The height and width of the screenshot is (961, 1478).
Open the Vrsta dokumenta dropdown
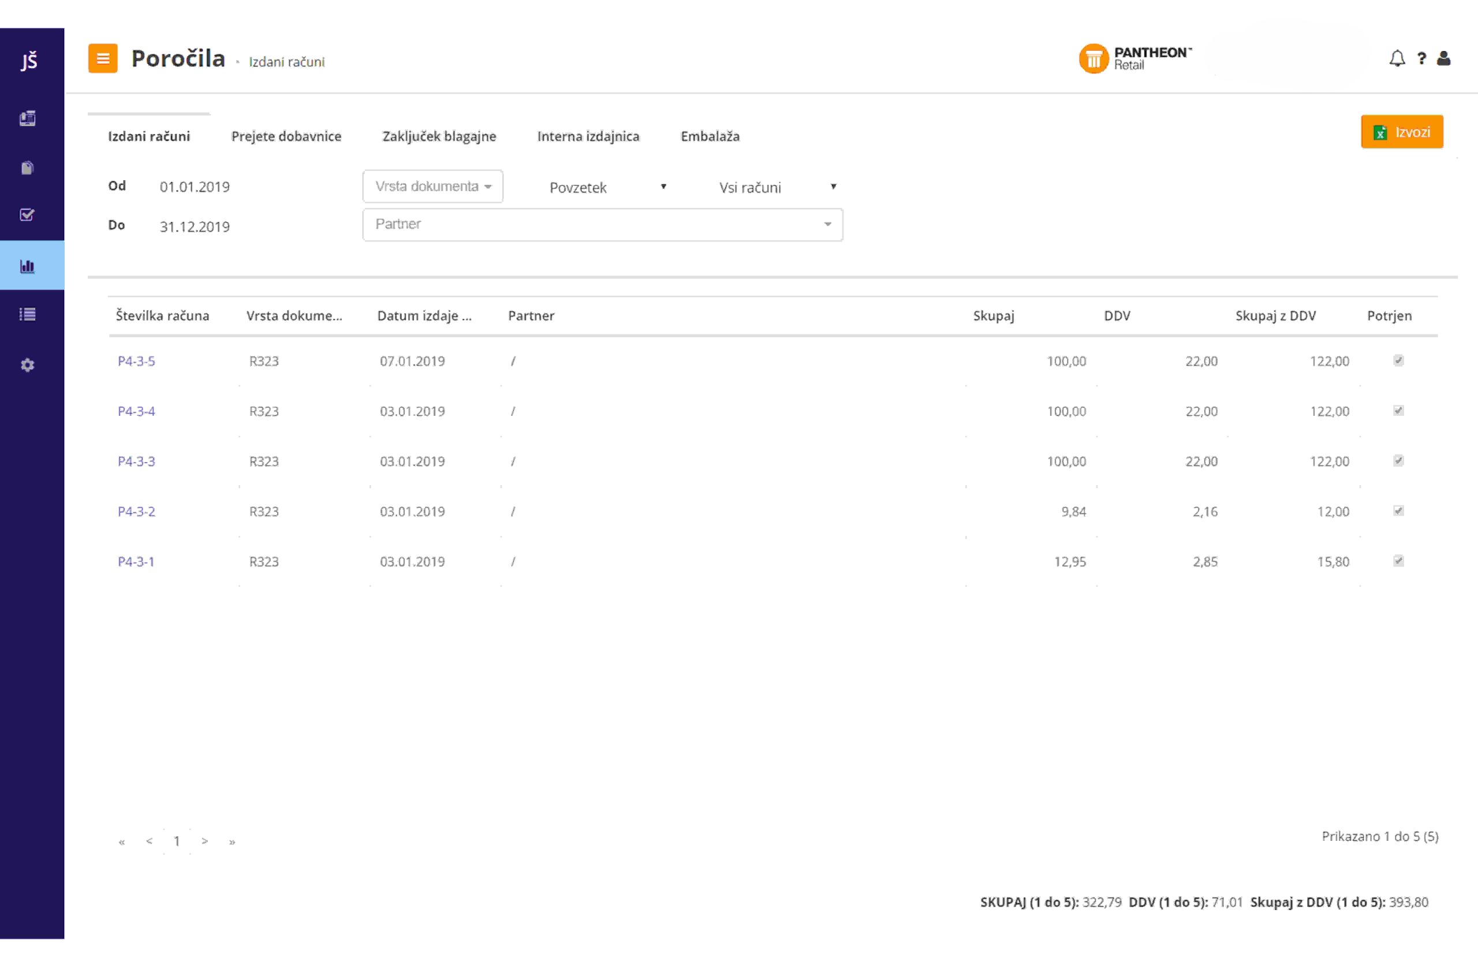[433, 187]
